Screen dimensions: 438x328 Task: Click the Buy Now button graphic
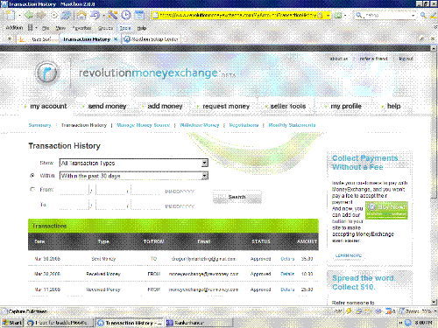[x=386, y=210]
